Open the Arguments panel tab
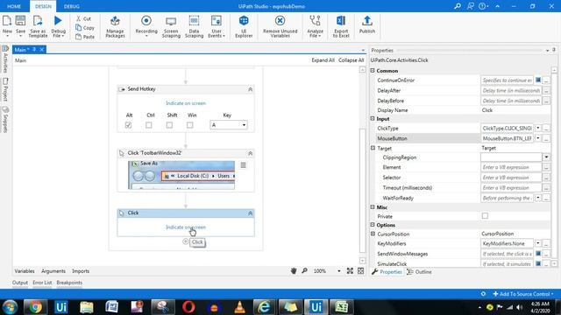Image resolution: width=561 pixels, height=315 pixels. (x=53, y=271)
